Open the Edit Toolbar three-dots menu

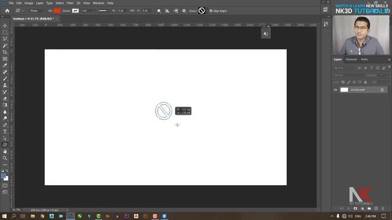click(x=5, y=164)
